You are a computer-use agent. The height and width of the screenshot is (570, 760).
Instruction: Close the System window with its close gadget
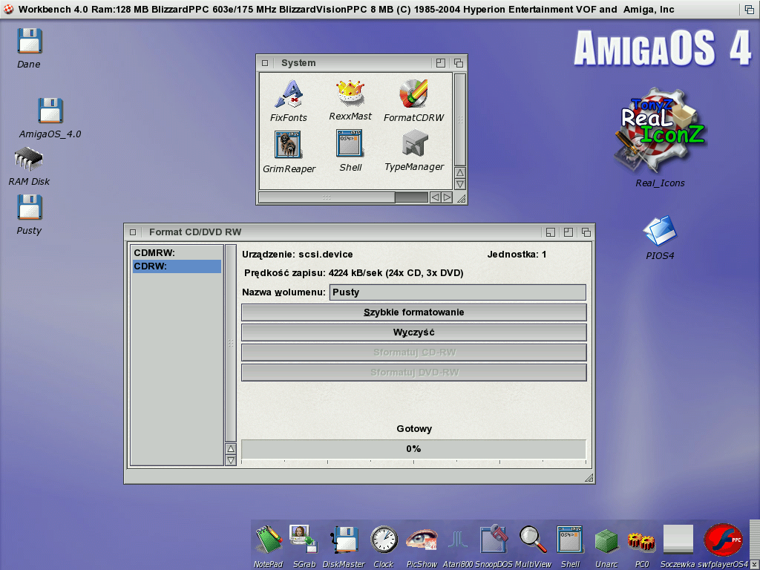(265, 63)
